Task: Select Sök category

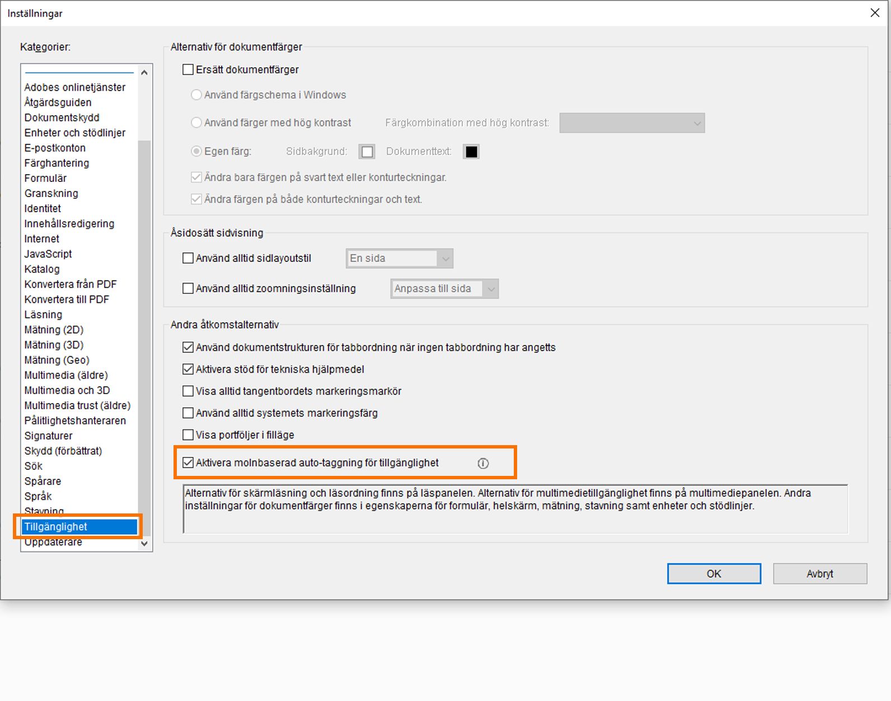Action: pos(33,466)
